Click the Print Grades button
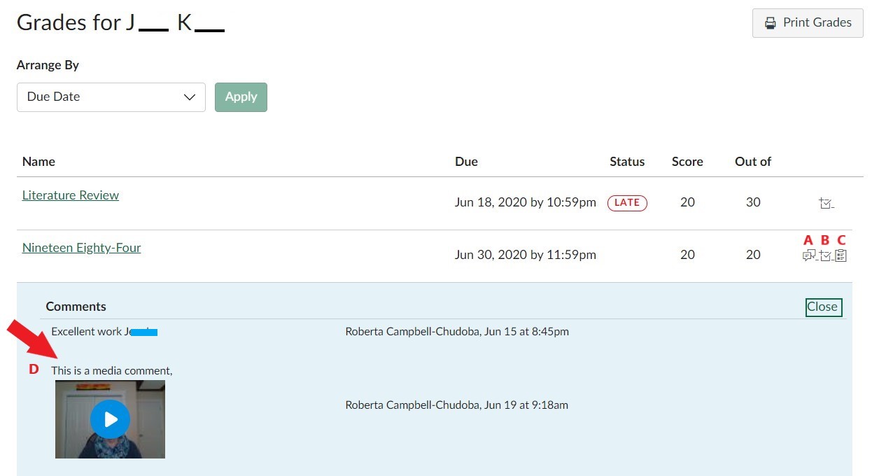The height and width of the screenshot is (476, 872). click(807, 22)
